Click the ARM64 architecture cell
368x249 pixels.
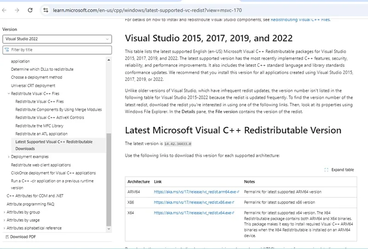click(133, 192)
